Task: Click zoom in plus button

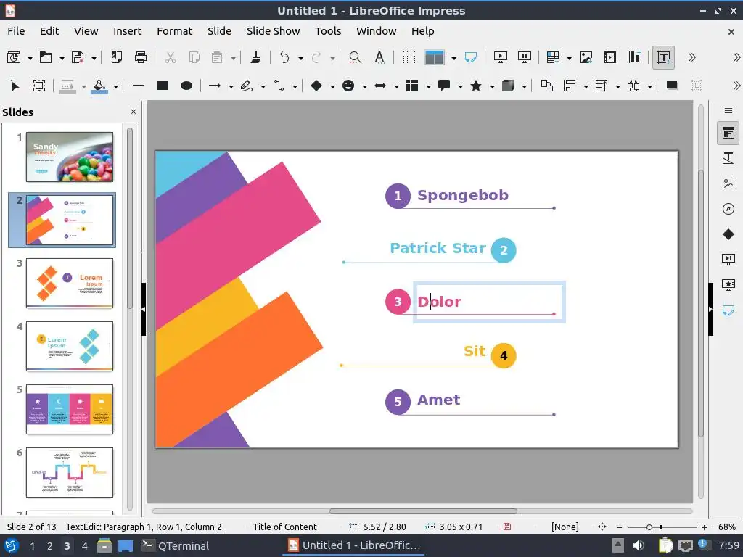Action: coord(704,527)
